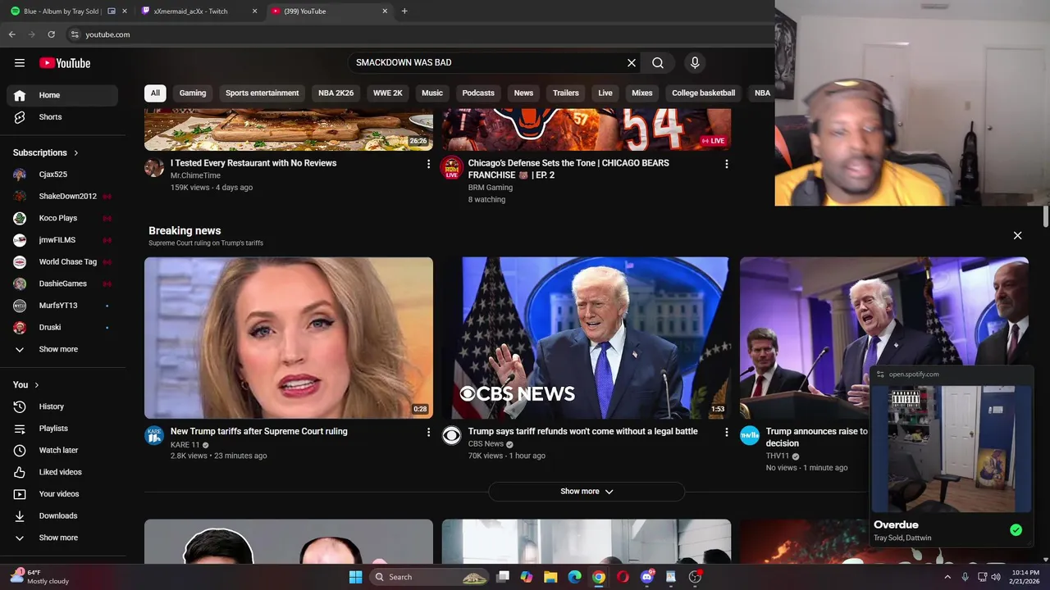Open the YouTube hamburger guide menu
Image resolution: width=1050 pixels, height=590 pixels.
(x=20, y=63)
